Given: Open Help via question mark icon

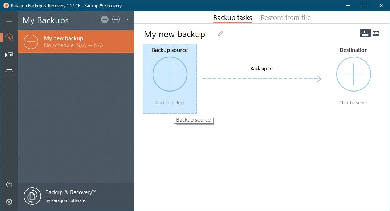Looking at the screenshot, I should pos(9,184).
